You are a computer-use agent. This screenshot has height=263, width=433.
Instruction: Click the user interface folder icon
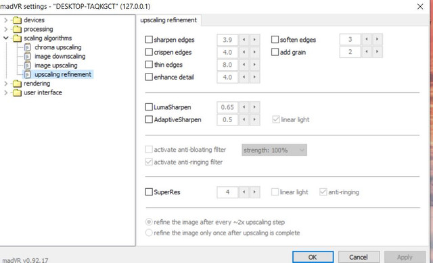[17, 92]
